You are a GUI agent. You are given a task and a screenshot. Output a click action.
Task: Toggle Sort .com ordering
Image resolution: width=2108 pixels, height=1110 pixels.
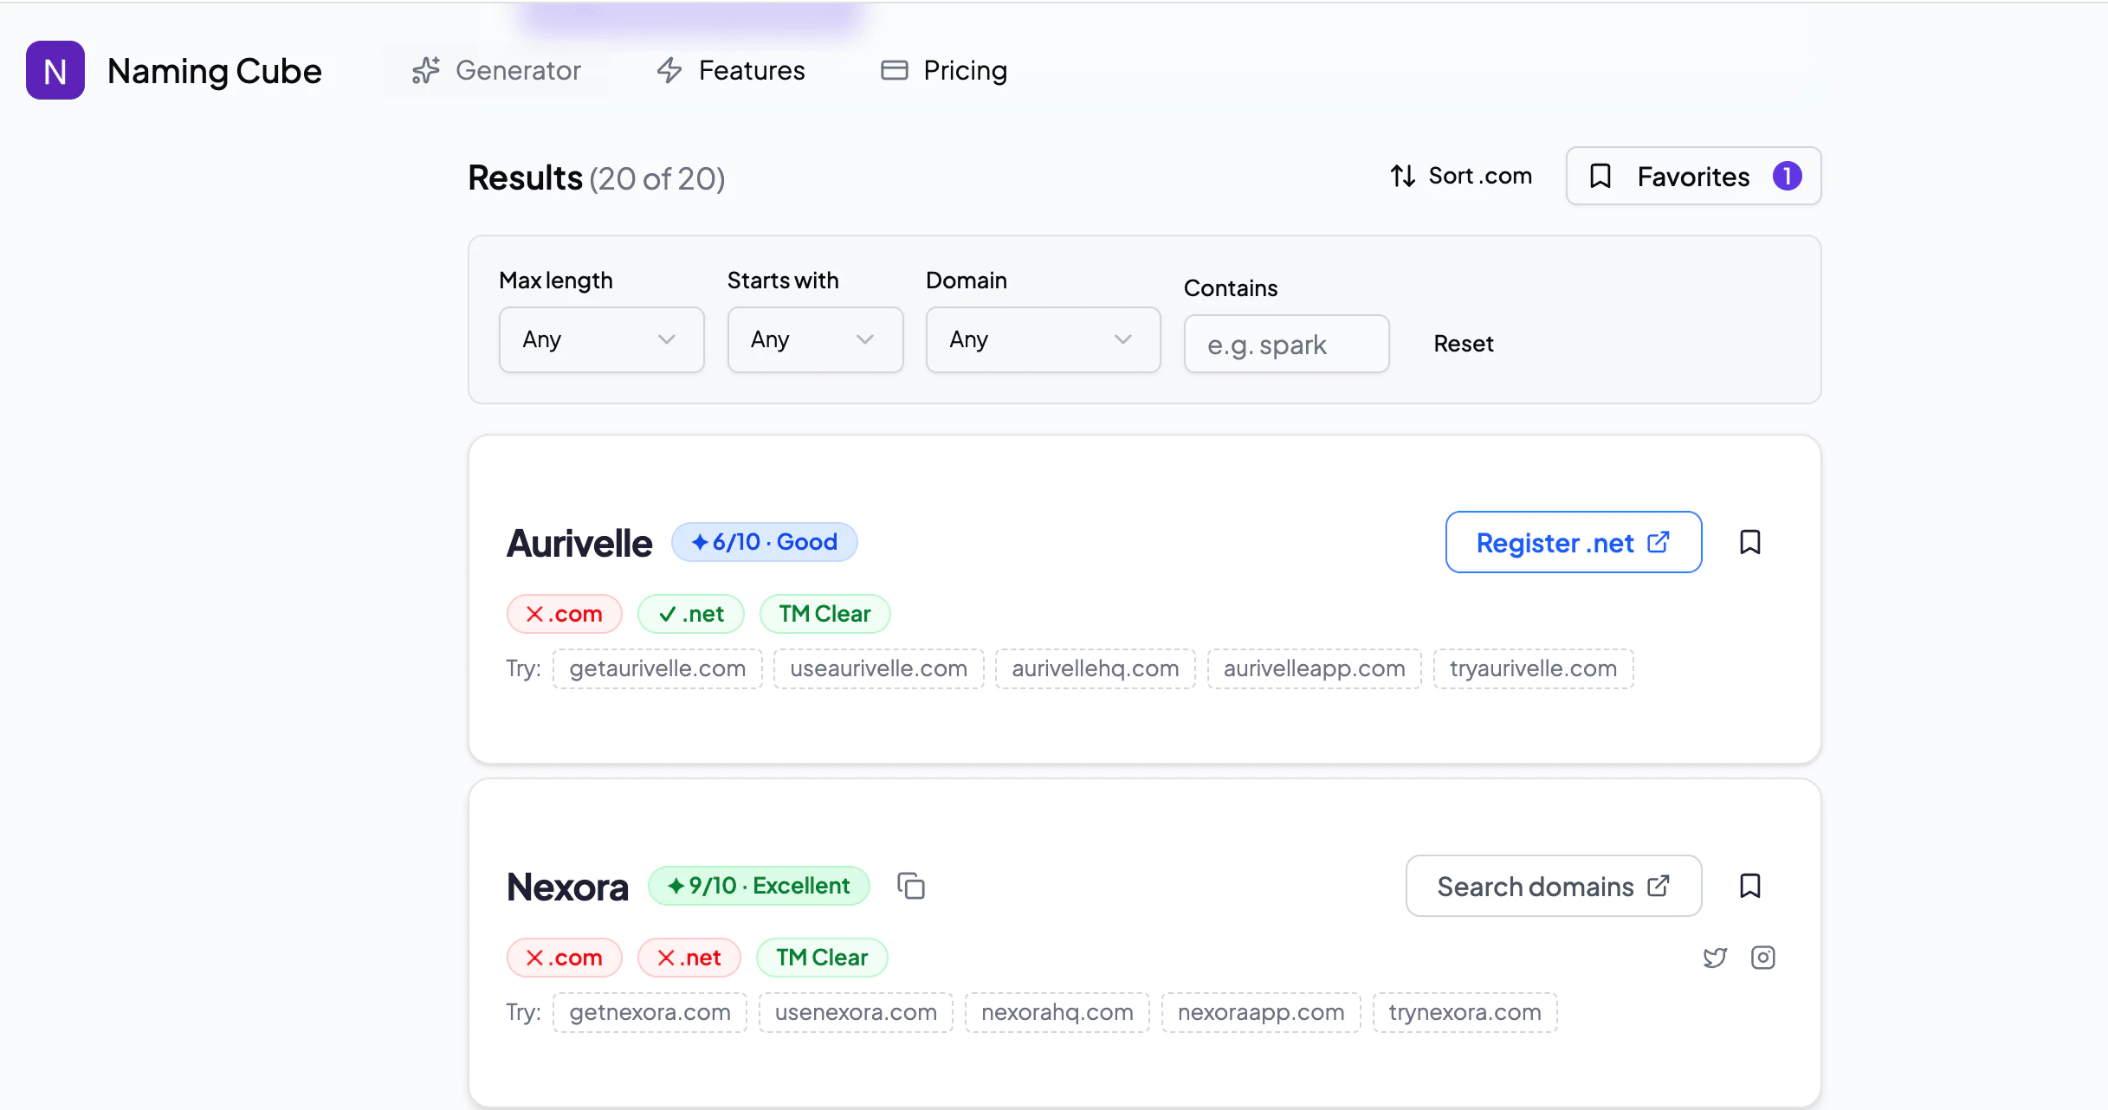(x=1461, y=176)
